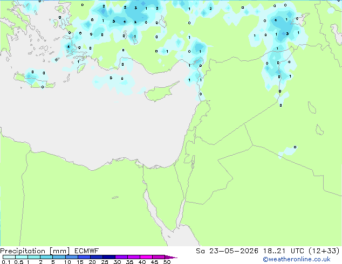The image size is (342, 264).
Task: Click the legend value label '25'
Action: pos(105,262)
